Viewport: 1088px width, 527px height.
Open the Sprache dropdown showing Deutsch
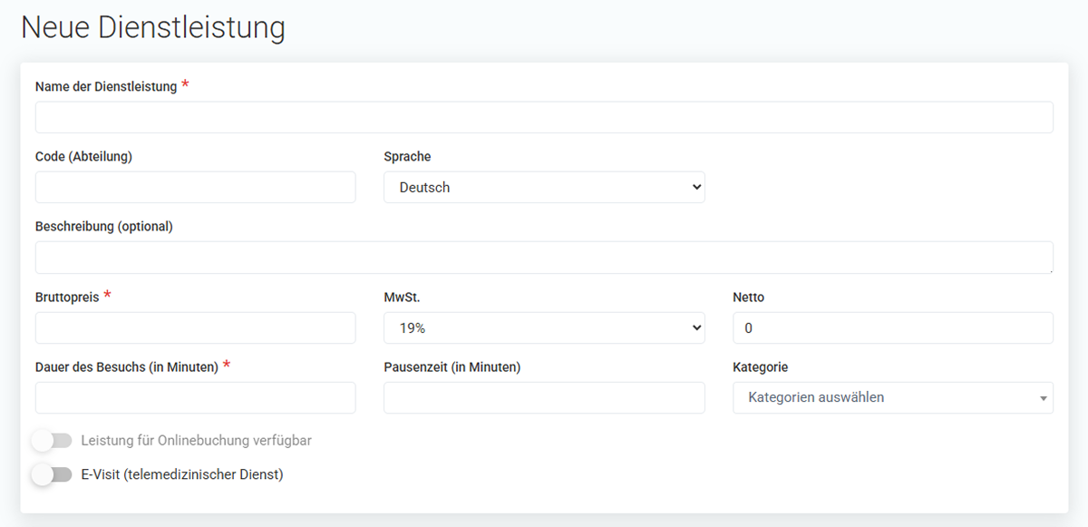[544, 188]
